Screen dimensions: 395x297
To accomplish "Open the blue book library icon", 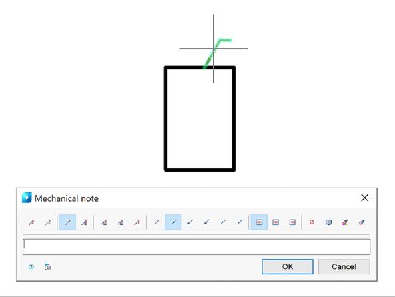I will pos(328,222).
